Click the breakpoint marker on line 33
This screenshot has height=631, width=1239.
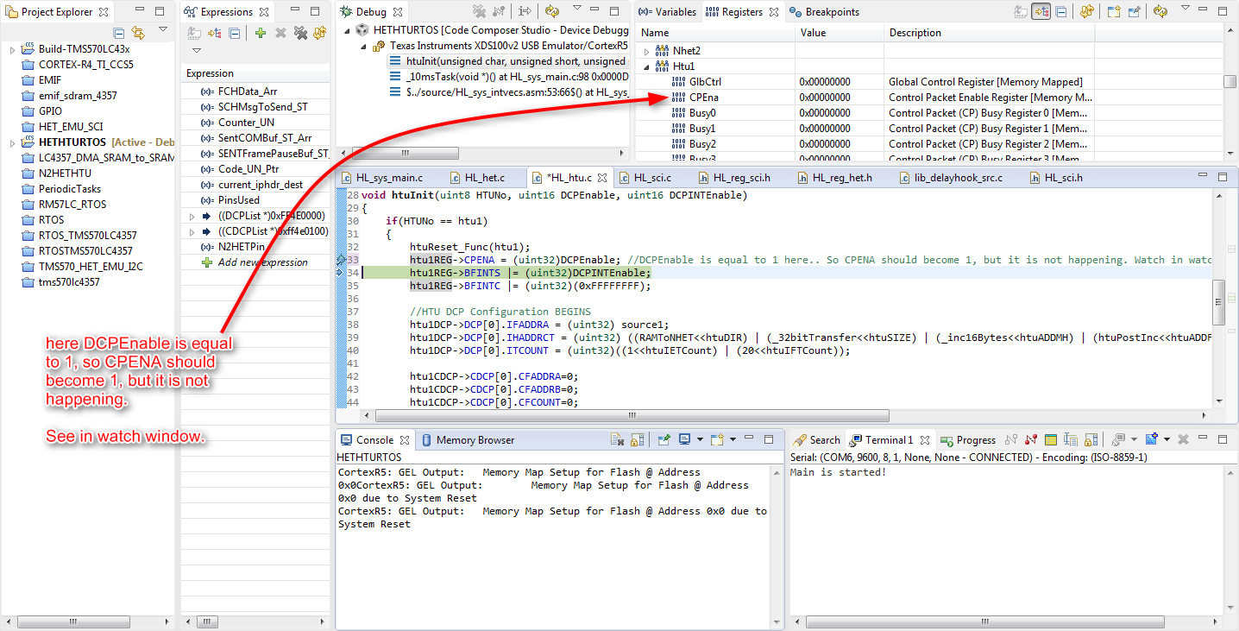tap(341, 259)
